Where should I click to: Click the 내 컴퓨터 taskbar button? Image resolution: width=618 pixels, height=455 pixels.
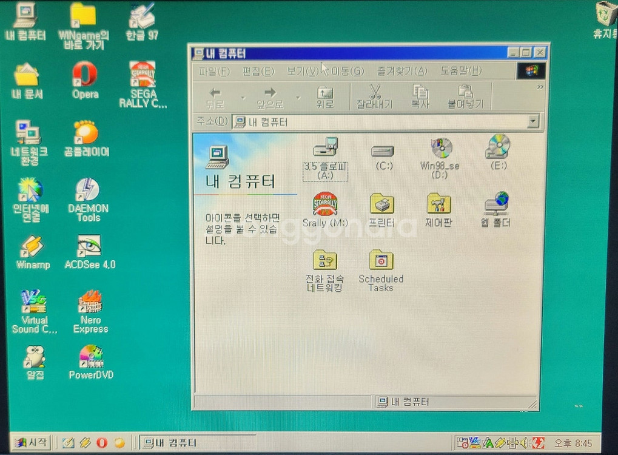[x=198, y=443]
